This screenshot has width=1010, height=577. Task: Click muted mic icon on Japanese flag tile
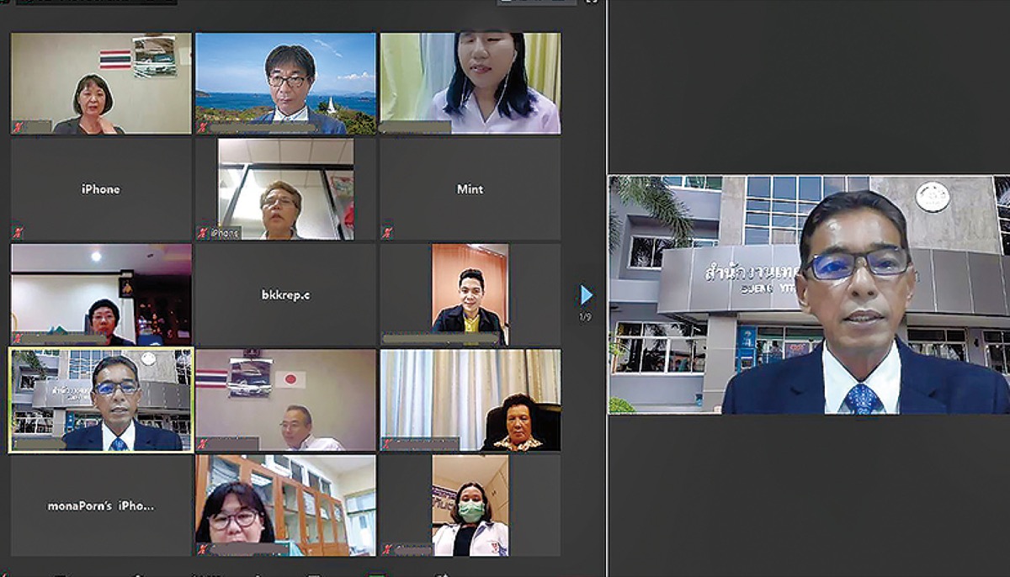click(202, 444)
